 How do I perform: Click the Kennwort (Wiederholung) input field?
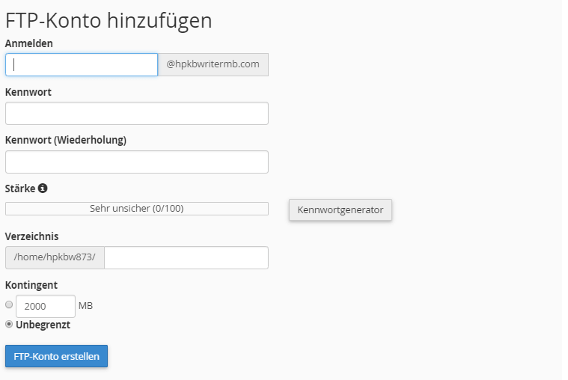tap(137, 162)
